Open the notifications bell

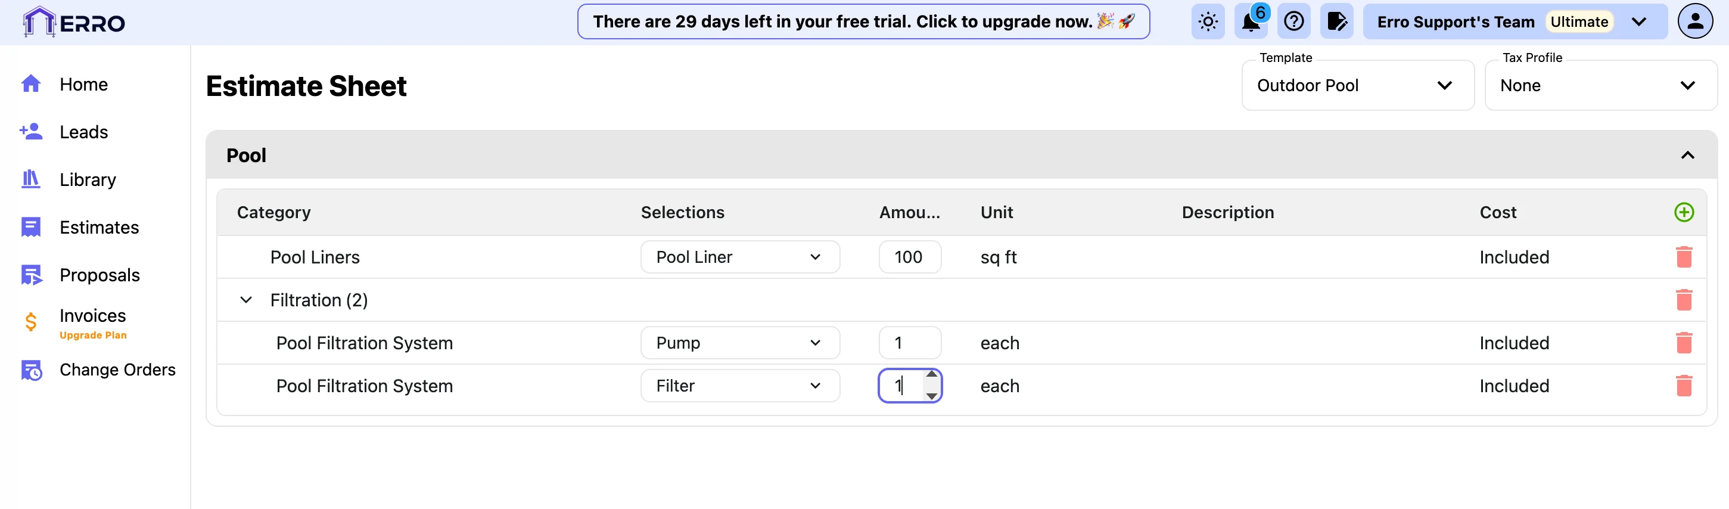tap(1251, 22)
